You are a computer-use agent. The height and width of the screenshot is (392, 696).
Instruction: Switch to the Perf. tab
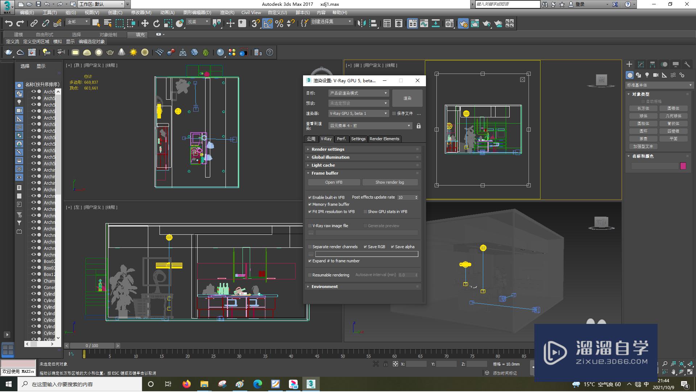[341, 139]
